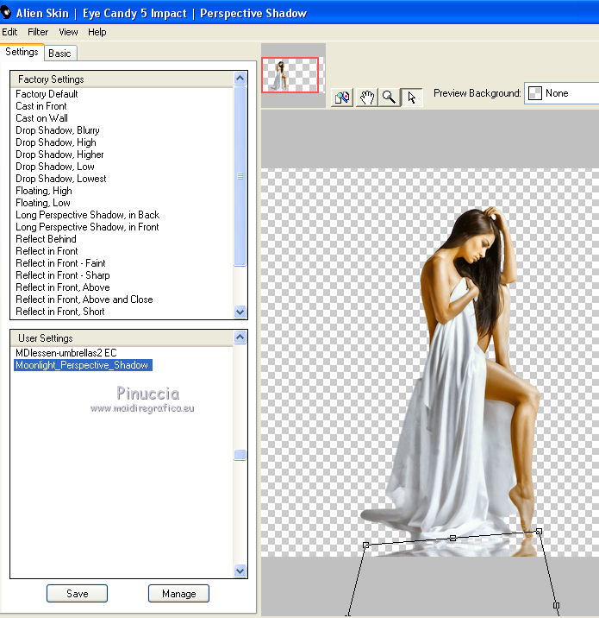This screenshot has height=618, width=599.
Task: Click User Settings list down arrow
Action: coord(240,571)
